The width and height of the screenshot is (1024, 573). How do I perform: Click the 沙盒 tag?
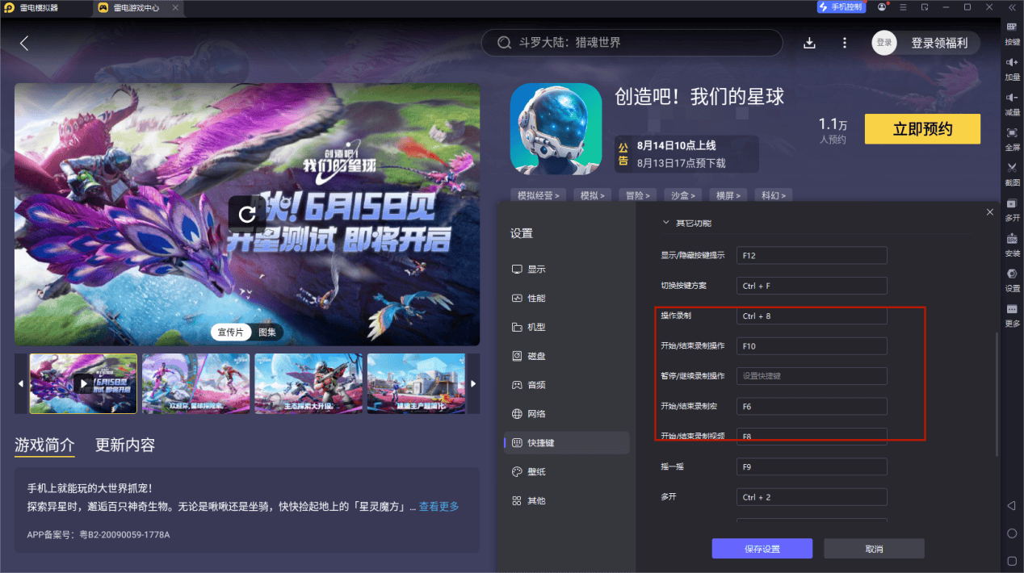[683, 195]
